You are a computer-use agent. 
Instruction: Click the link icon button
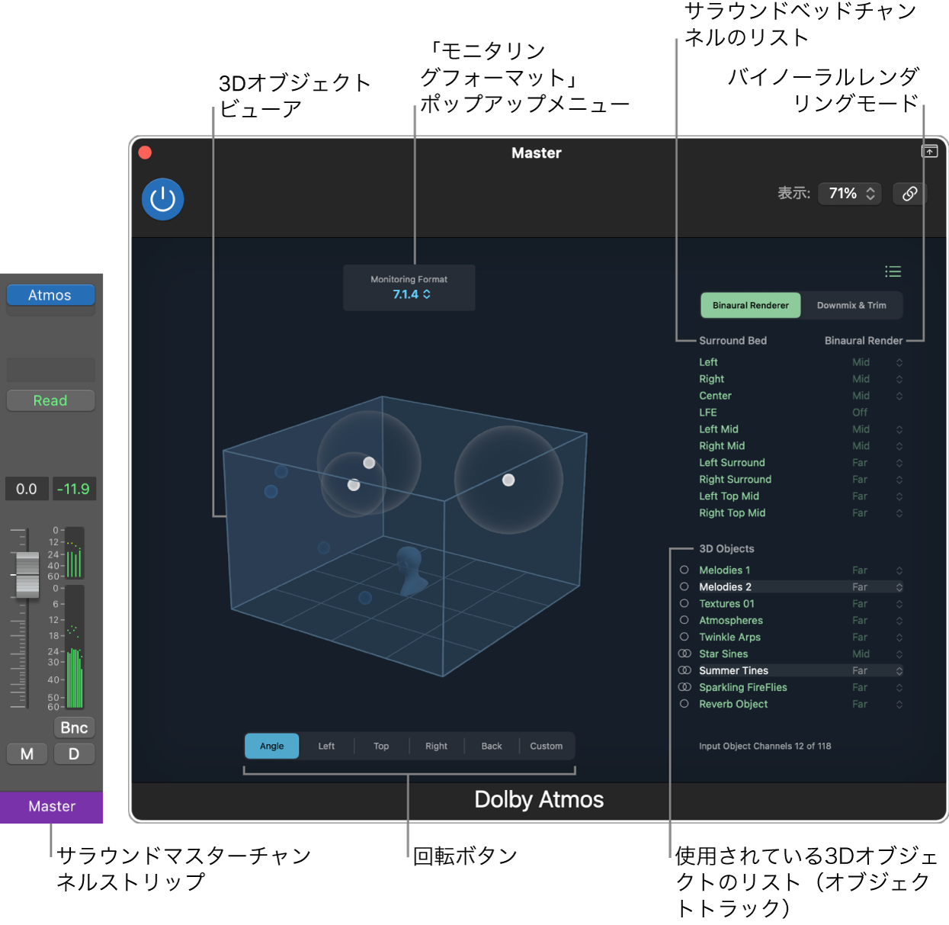click(x=909, y=194)
